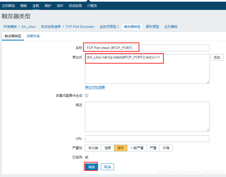The height and width of the screenshot is (177, 226).
Task: Set severity to 严重
Action: click(x=153, y=148)
